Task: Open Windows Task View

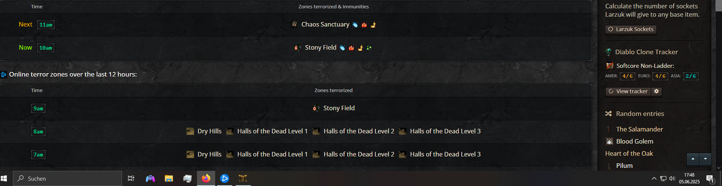Action: 131,178
